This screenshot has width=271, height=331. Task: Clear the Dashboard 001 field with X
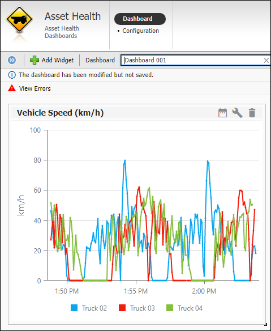click(x=266, y=61)
